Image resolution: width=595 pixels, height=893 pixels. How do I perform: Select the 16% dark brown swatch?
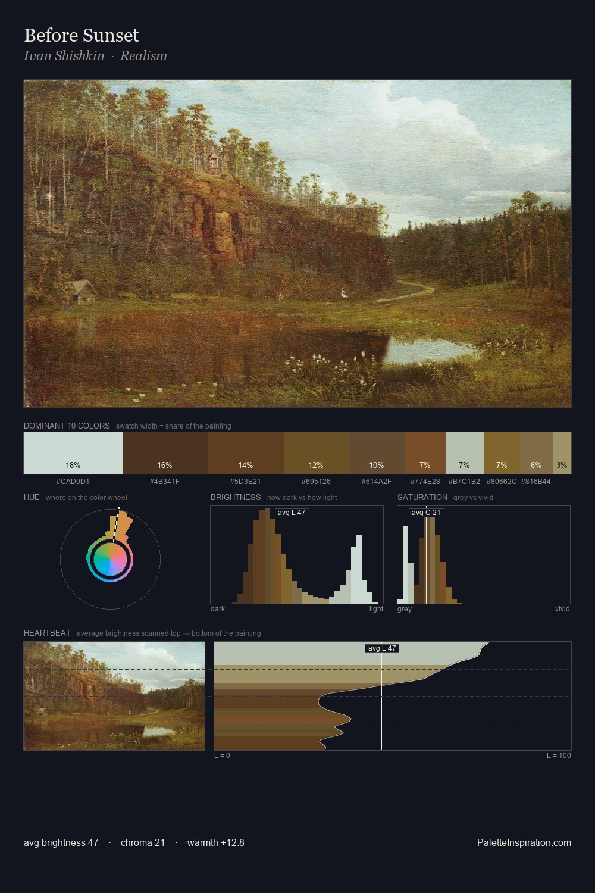click(x=165, y=453)
